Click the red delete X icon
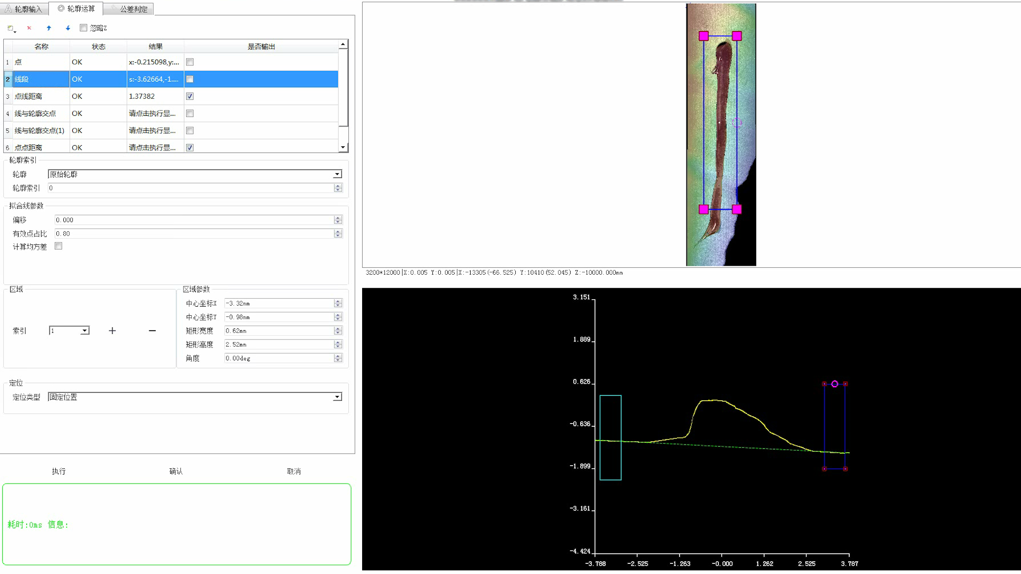The height and width of the screenshot is (574, 1021). (29, 28)
